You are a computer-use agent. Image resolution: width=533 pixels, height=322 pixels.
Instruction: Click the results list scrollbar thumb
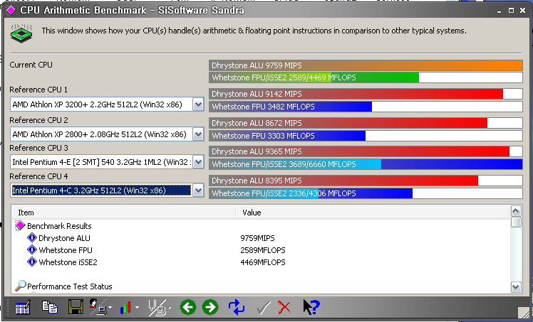tap(516, 222)
